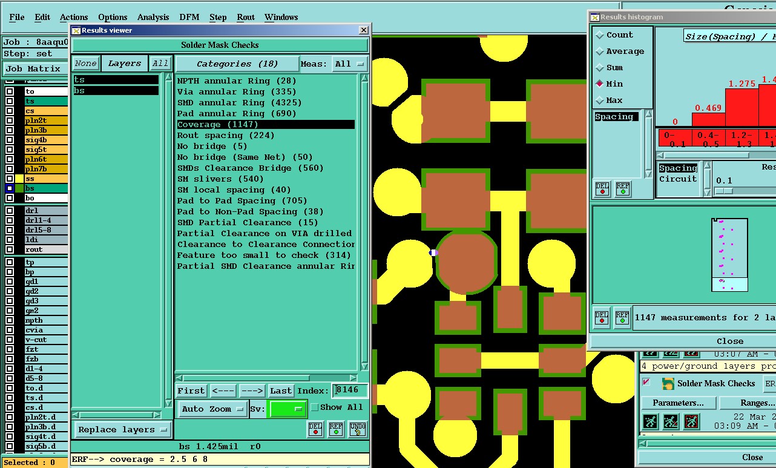Select 'Pad to Pad Spacing (705)' category

(x=242, y=200)
